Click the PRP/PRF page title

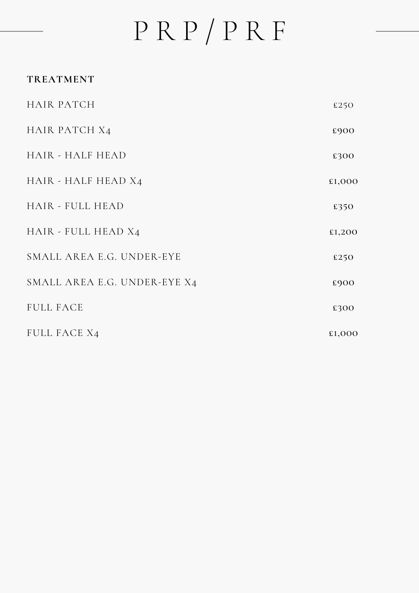click(x=209, y=31)
